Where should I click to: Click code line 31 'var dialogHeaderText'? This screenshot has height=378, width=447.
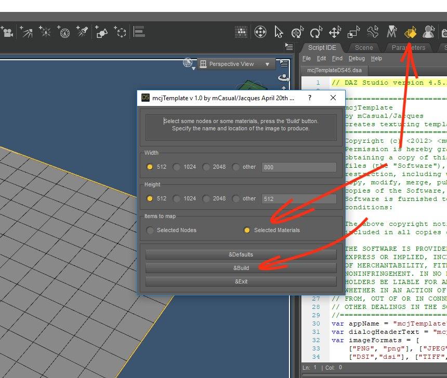(389, 332)
